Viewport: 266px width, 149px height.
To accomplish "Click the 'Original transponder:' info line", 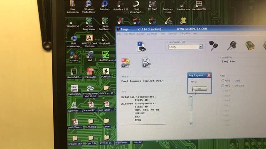I will pos(138,97).
